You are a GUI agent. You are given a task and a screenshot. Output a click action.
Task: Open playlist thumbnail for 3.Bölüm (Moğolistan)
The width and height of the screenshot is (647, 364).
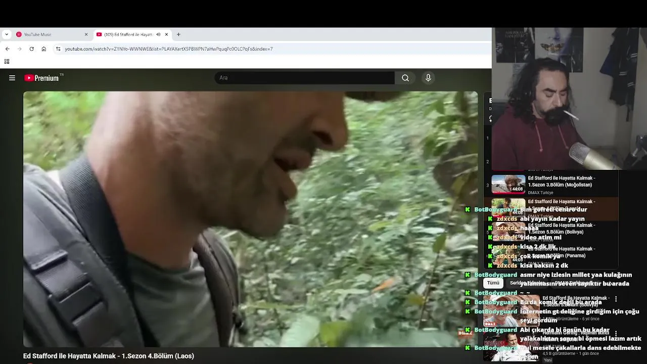pos(508,184)
